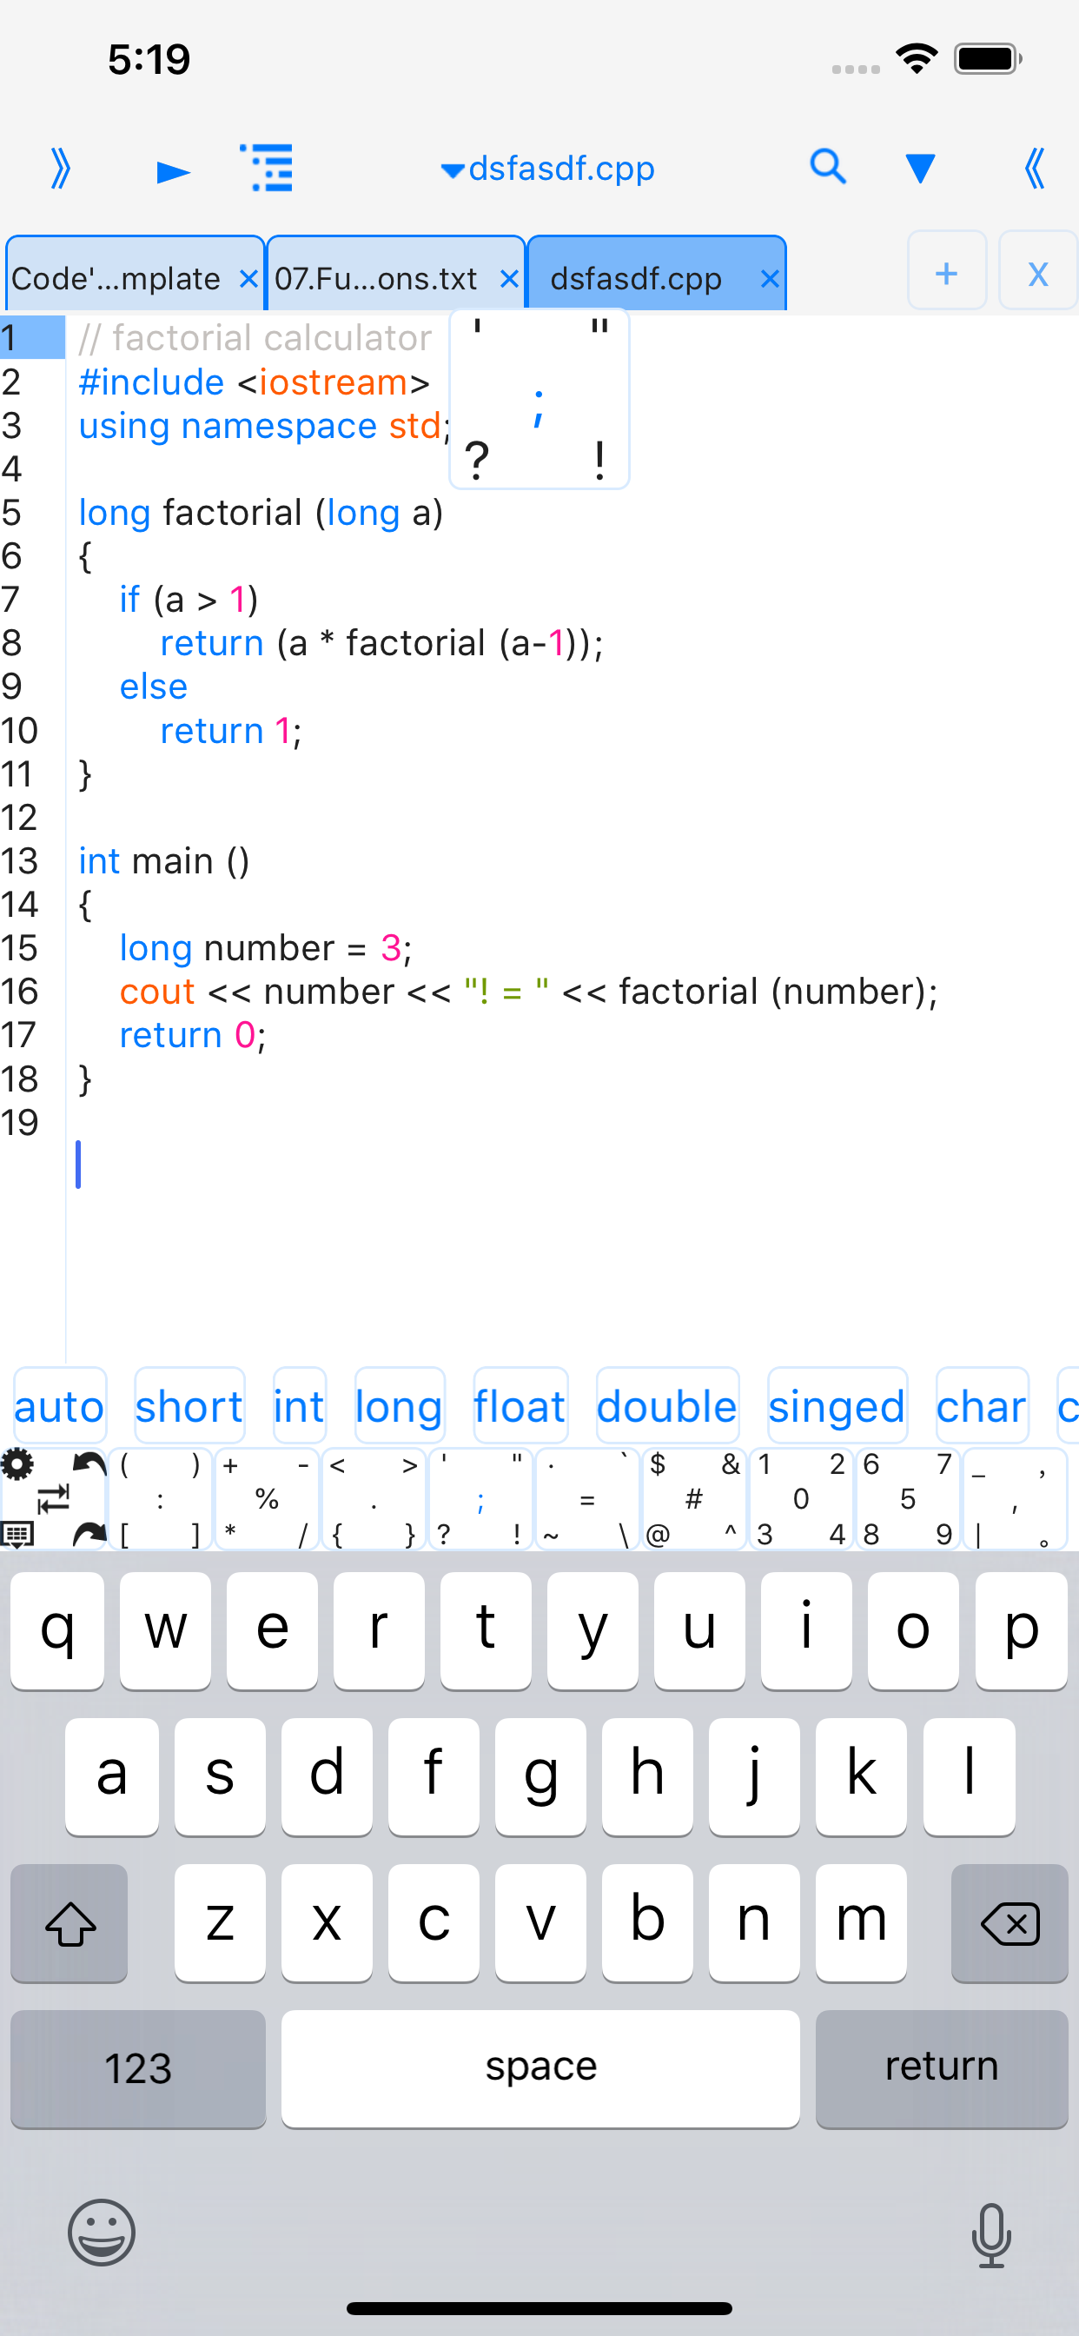Viewport: 1079px width, 2336px height.
Task: Tap the equals and backslash symbol key
Action: 587,1499
